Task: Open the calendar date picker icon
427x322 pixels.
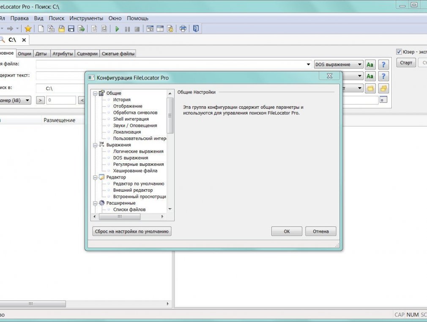Action: pos(383,100)
